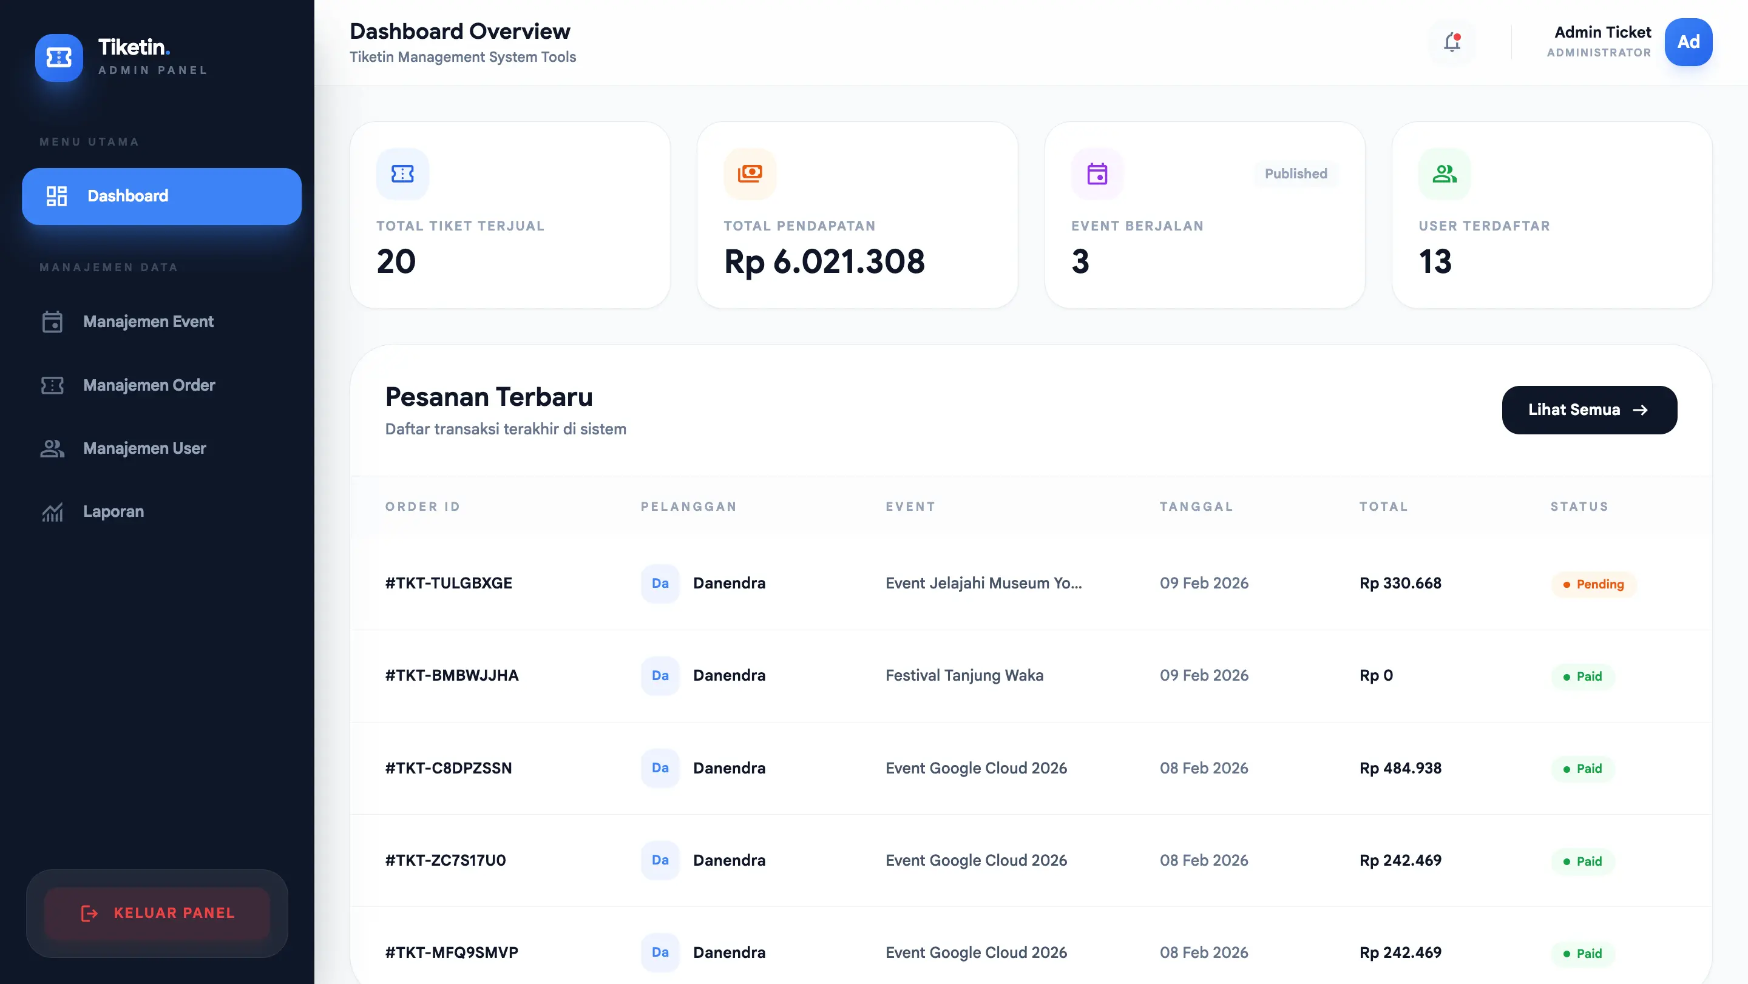Open order #TKT-TULGBXGE

[x=449, y=583]
